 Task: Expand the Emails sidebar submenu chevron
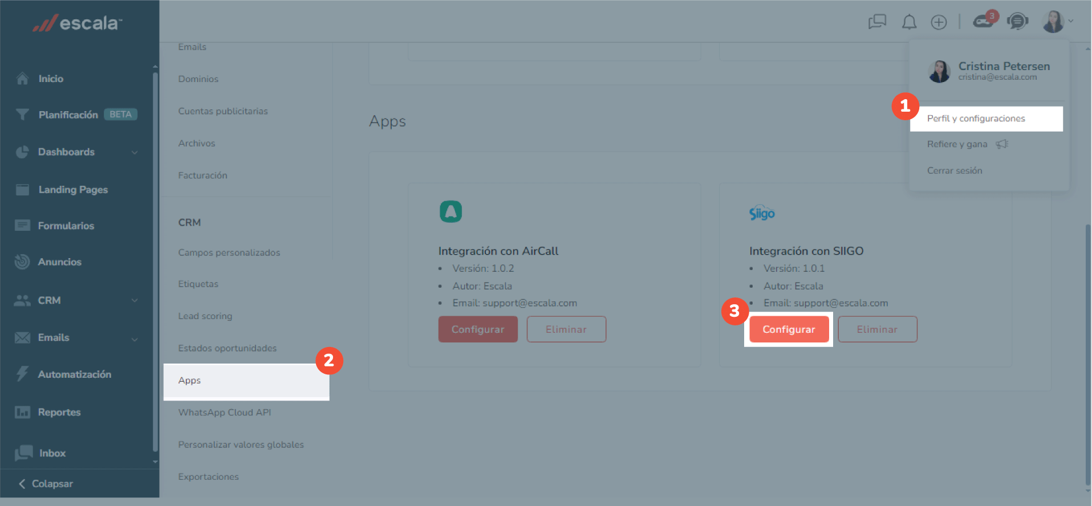(135, 340)
